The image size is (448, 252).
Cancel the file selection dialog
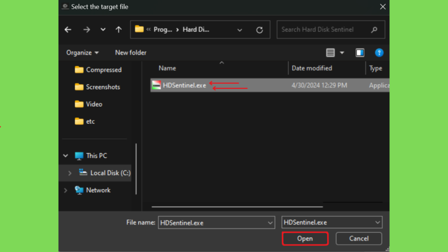[x=359, y=238]
